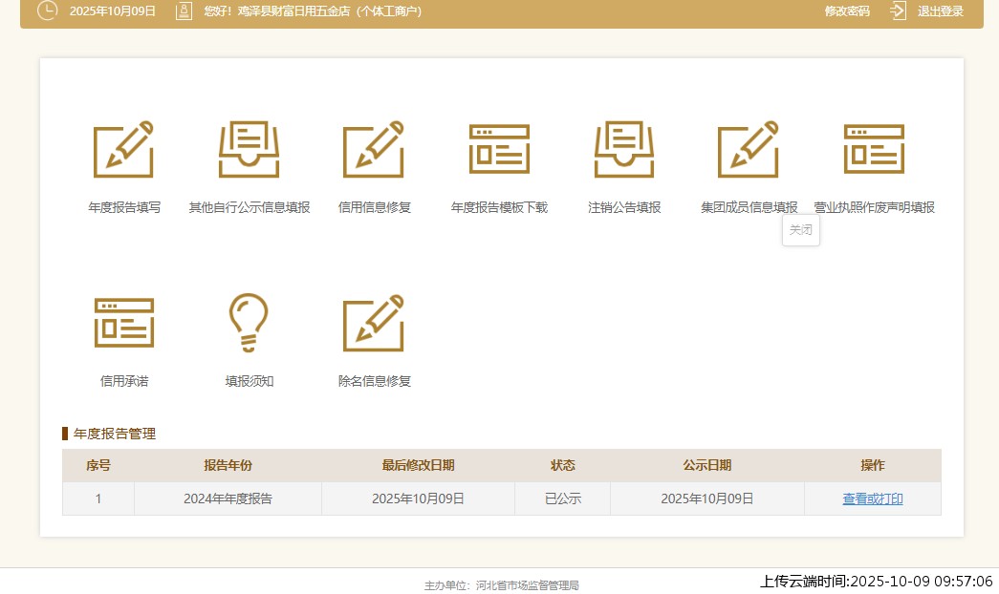
Task: Click the 信用承诺 icon
Action: [124, 323]
